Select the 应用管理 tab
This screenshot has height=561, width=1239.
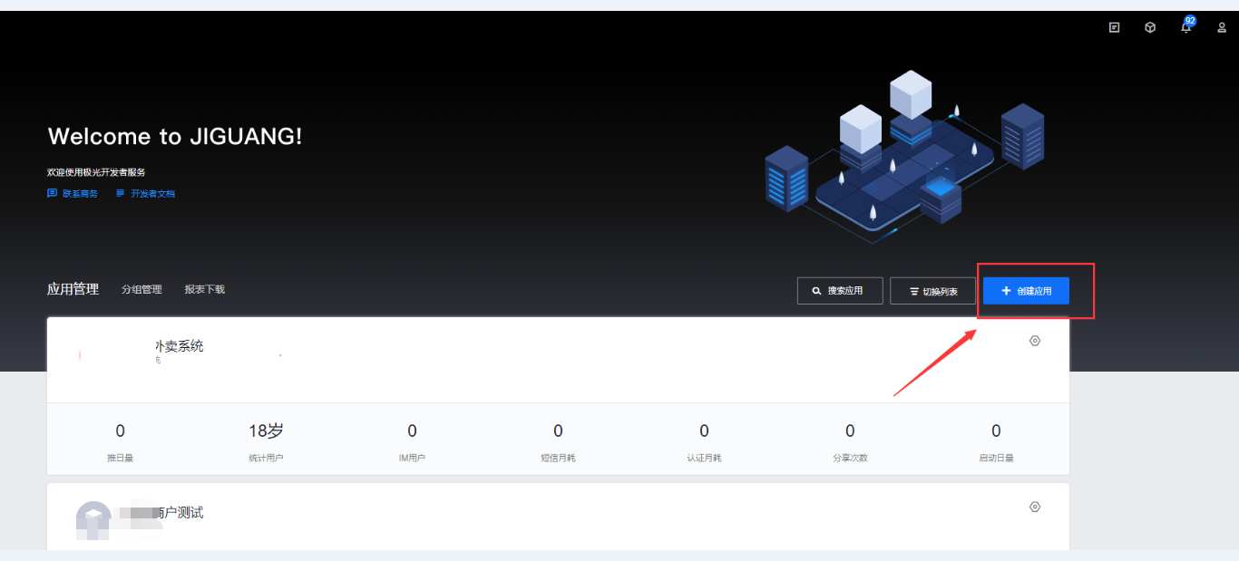(x=73, y=289)
